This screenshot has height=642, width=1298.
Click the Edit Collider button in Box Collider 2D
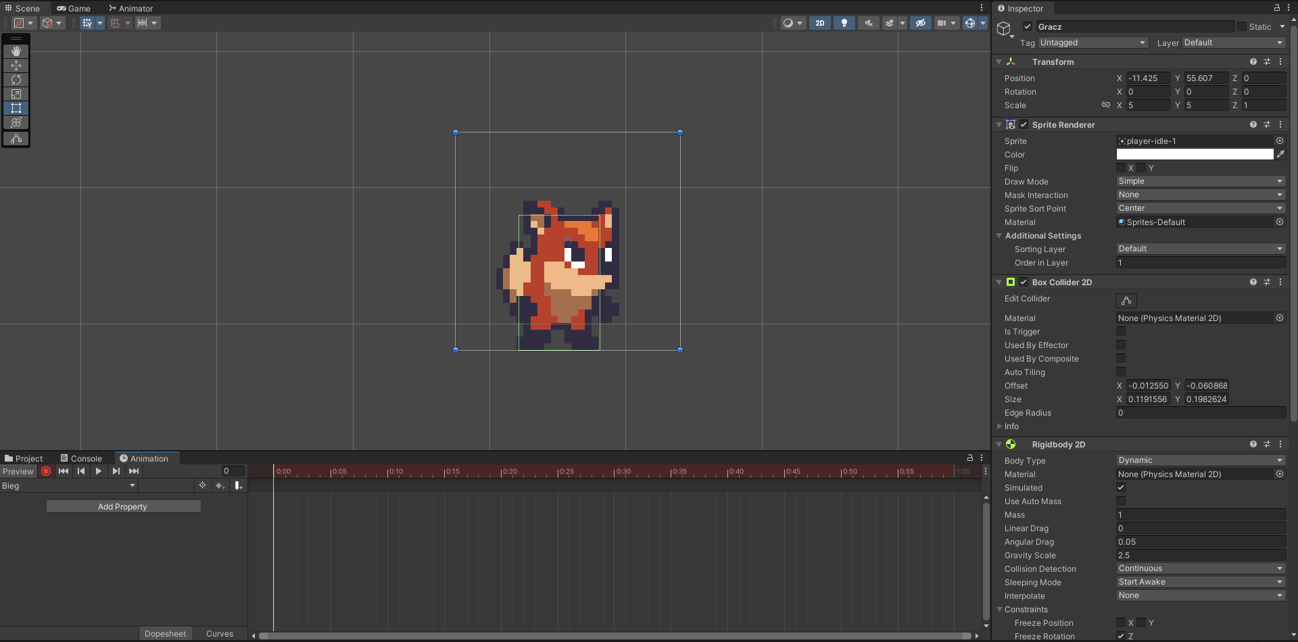coord(1126,300)
